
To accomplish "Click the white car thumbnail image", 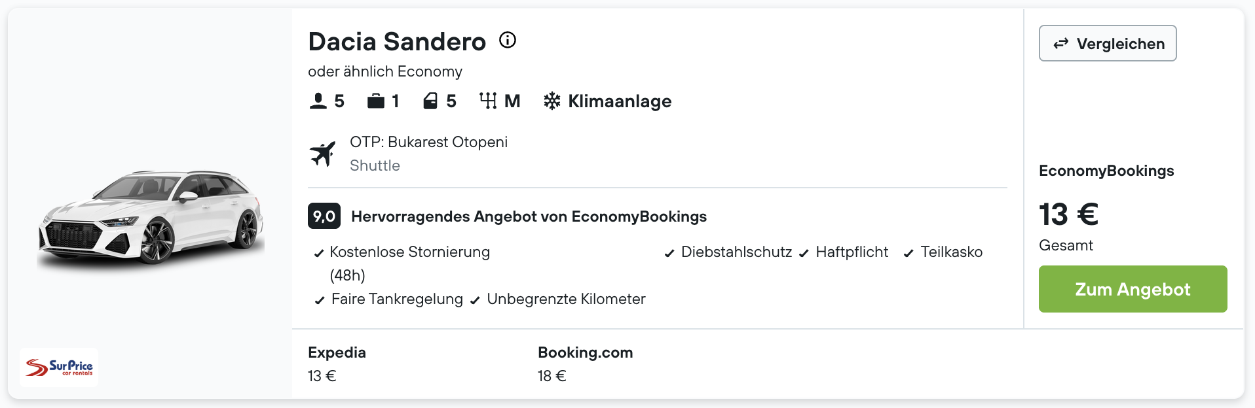I will coord(151,218).
